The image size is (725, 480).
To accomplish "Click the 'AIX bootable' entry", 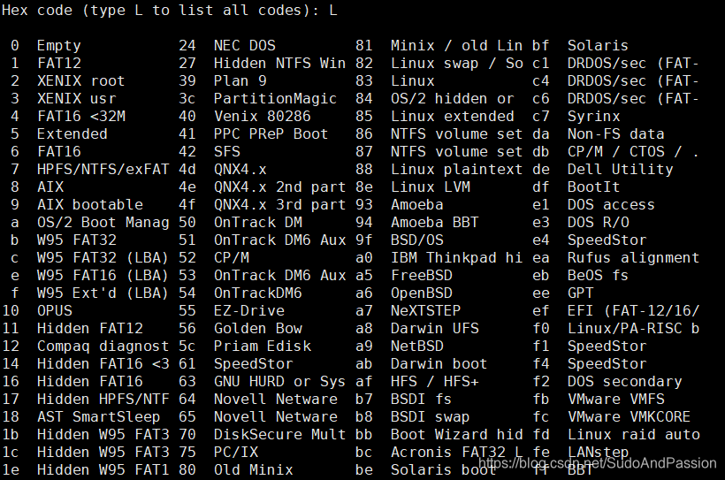I will pos(89,204).
